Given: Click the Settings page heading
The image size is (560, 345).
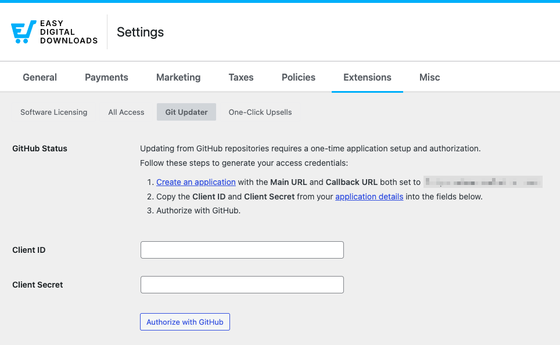Looking at the screenshot, I should coord(141,32).
